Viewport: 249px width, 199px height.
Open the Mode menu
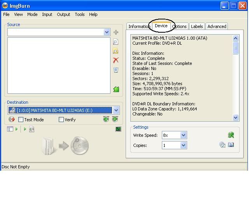(32, 14)
